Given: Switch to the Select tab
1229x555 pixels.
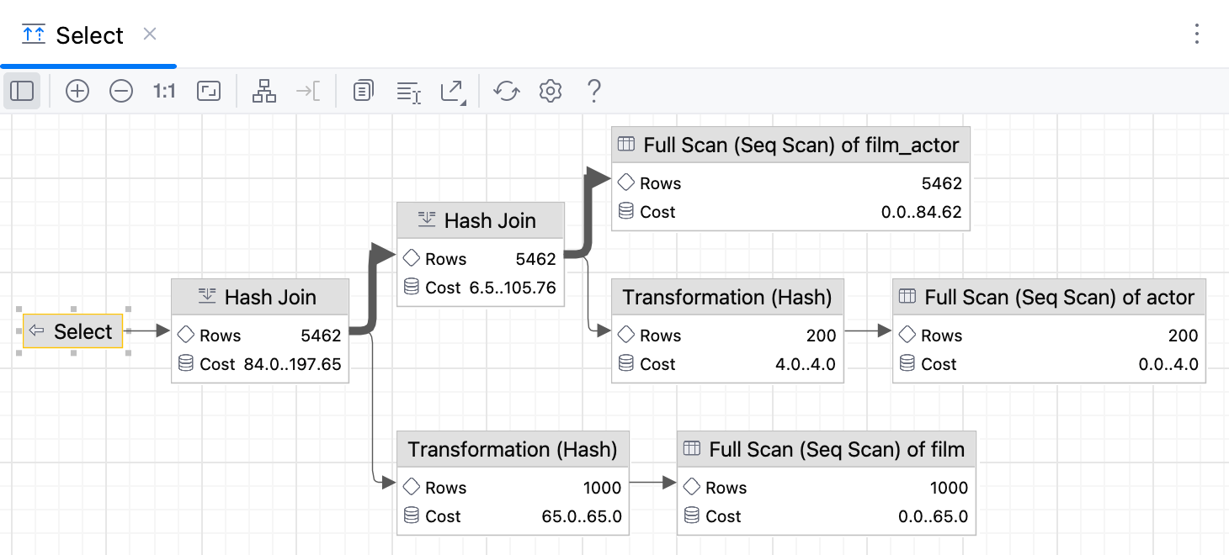Looking at the screenshot, I should pos(89,35).
